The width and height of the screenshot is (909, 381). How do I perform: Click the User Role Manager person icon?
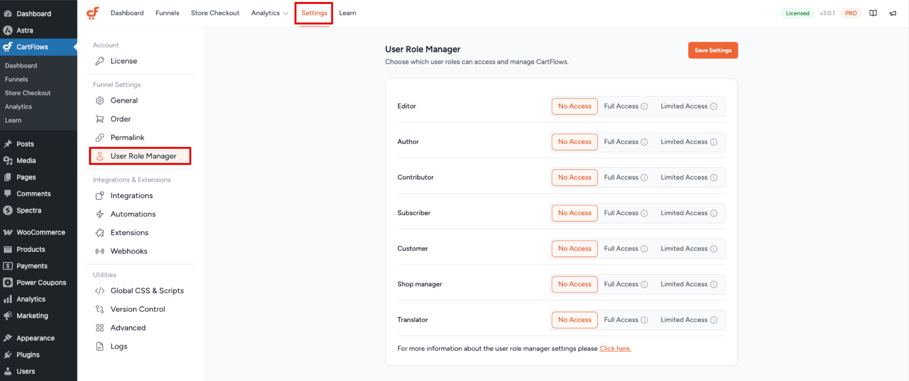pyautogui.click(x=99, y=156)
